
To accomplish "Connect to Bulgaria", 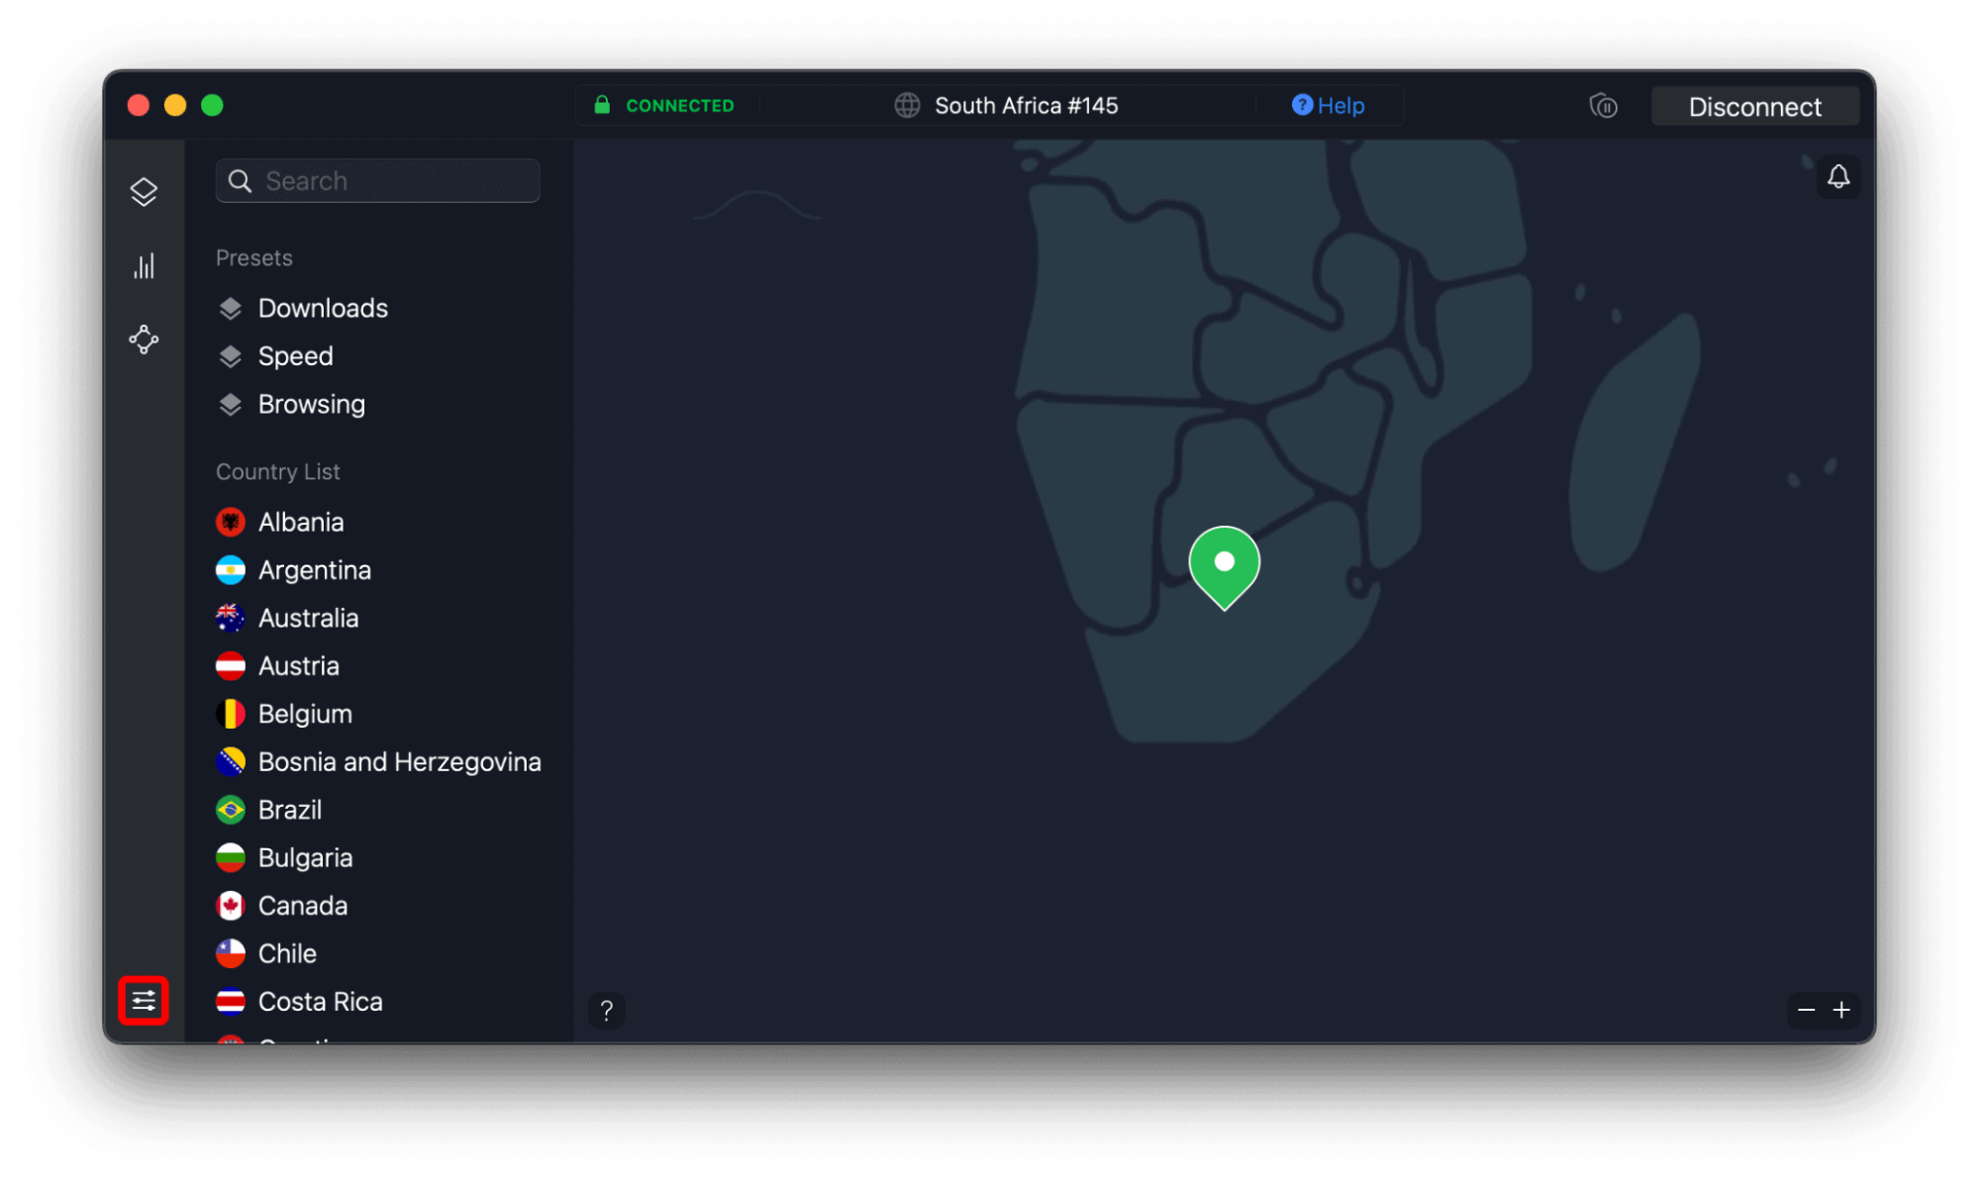I will coord(305,858).
